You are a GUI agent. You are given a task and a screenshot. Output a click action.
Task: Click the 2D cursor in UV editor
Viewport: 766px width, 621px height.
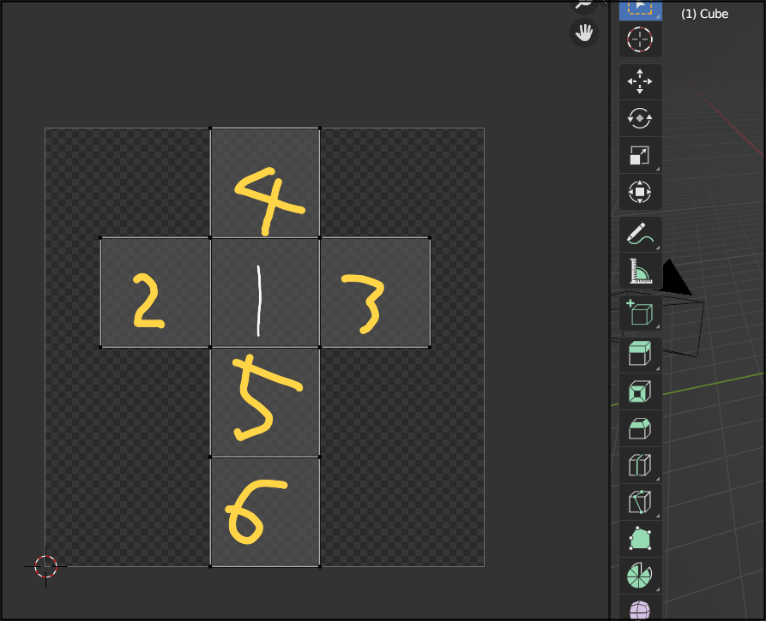(46, 566)
